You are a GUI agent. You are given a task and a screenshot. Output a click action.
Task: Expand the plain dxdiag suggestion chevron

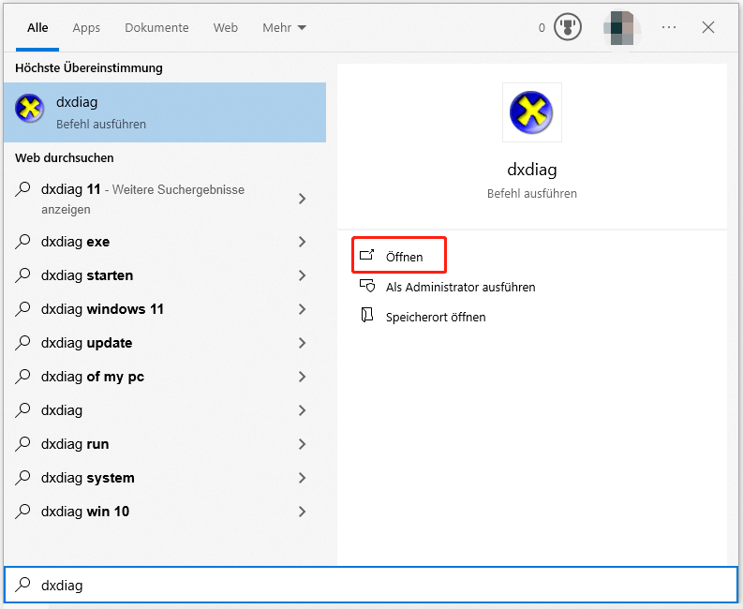(x=303, y=410)
